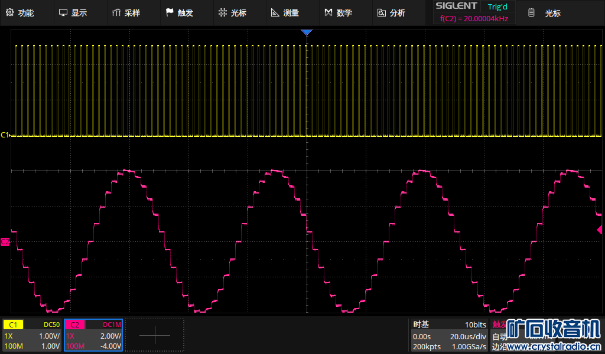This screenshot has height=354, width=605.
Task: Click the Trig'd trigger status indicator
Action: click(x=497, y=6)
